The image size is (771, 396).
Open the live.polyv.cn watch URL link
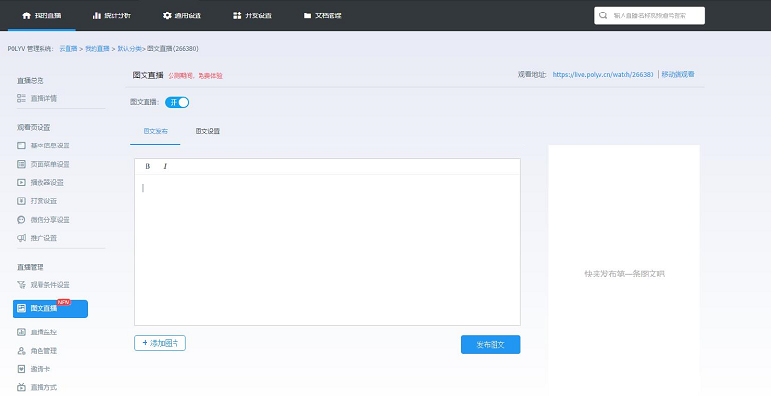603,74
